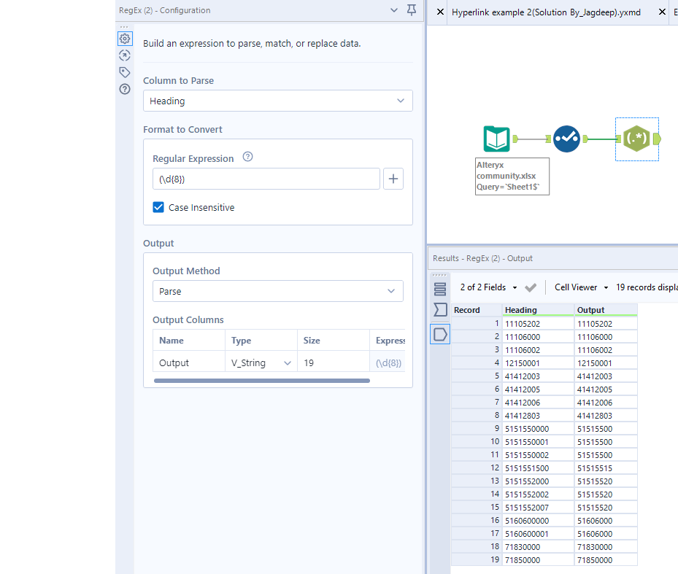
Task: Open the Help question-mark icon in the sidebar
Action: pos(124,88)
